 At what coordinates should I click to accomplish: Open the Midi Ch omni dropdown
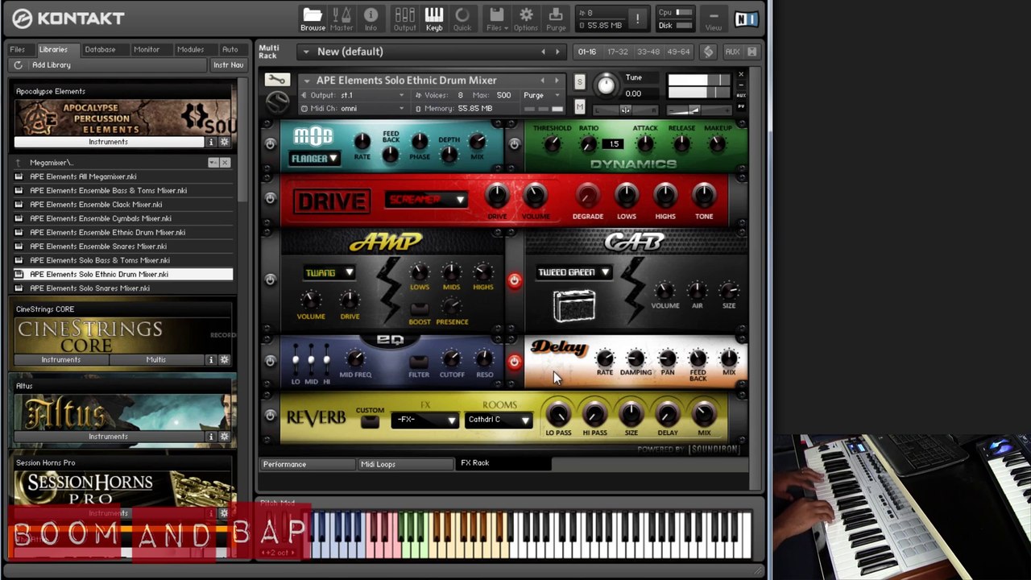click(x=353, y=109)
